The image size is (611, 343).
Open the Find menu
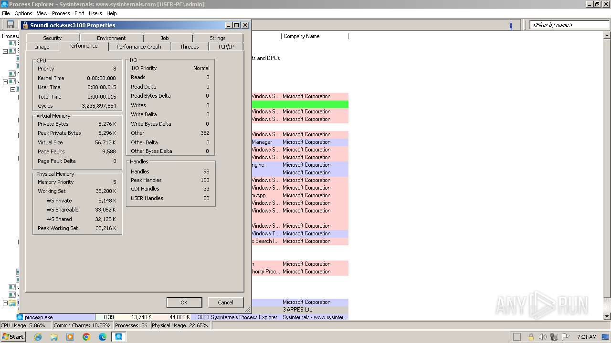point(79,13)
